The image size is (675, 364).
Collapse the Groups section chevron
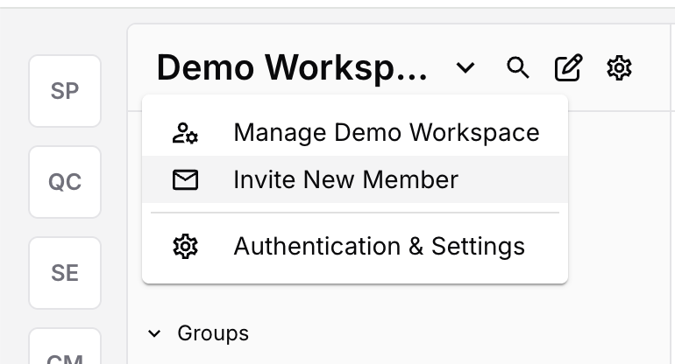coord(154,333)
